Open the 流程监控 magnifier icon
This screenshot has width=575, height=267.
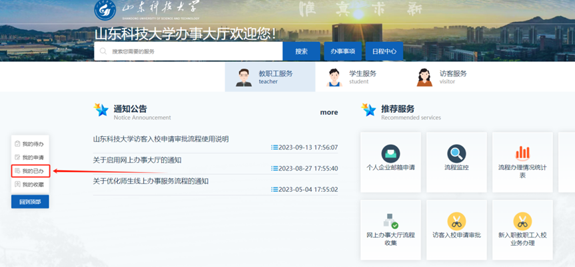[456, 154]
